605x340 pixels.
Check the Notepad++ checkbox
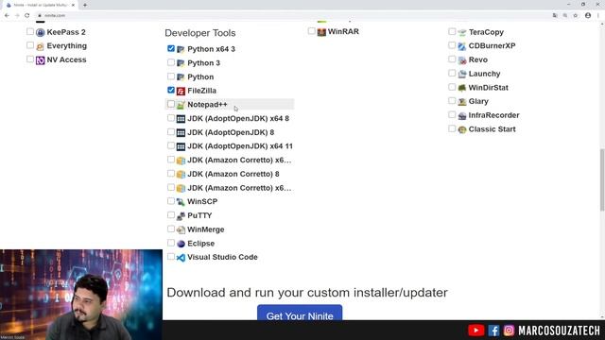pyautogui.click(x=171, y=104)
